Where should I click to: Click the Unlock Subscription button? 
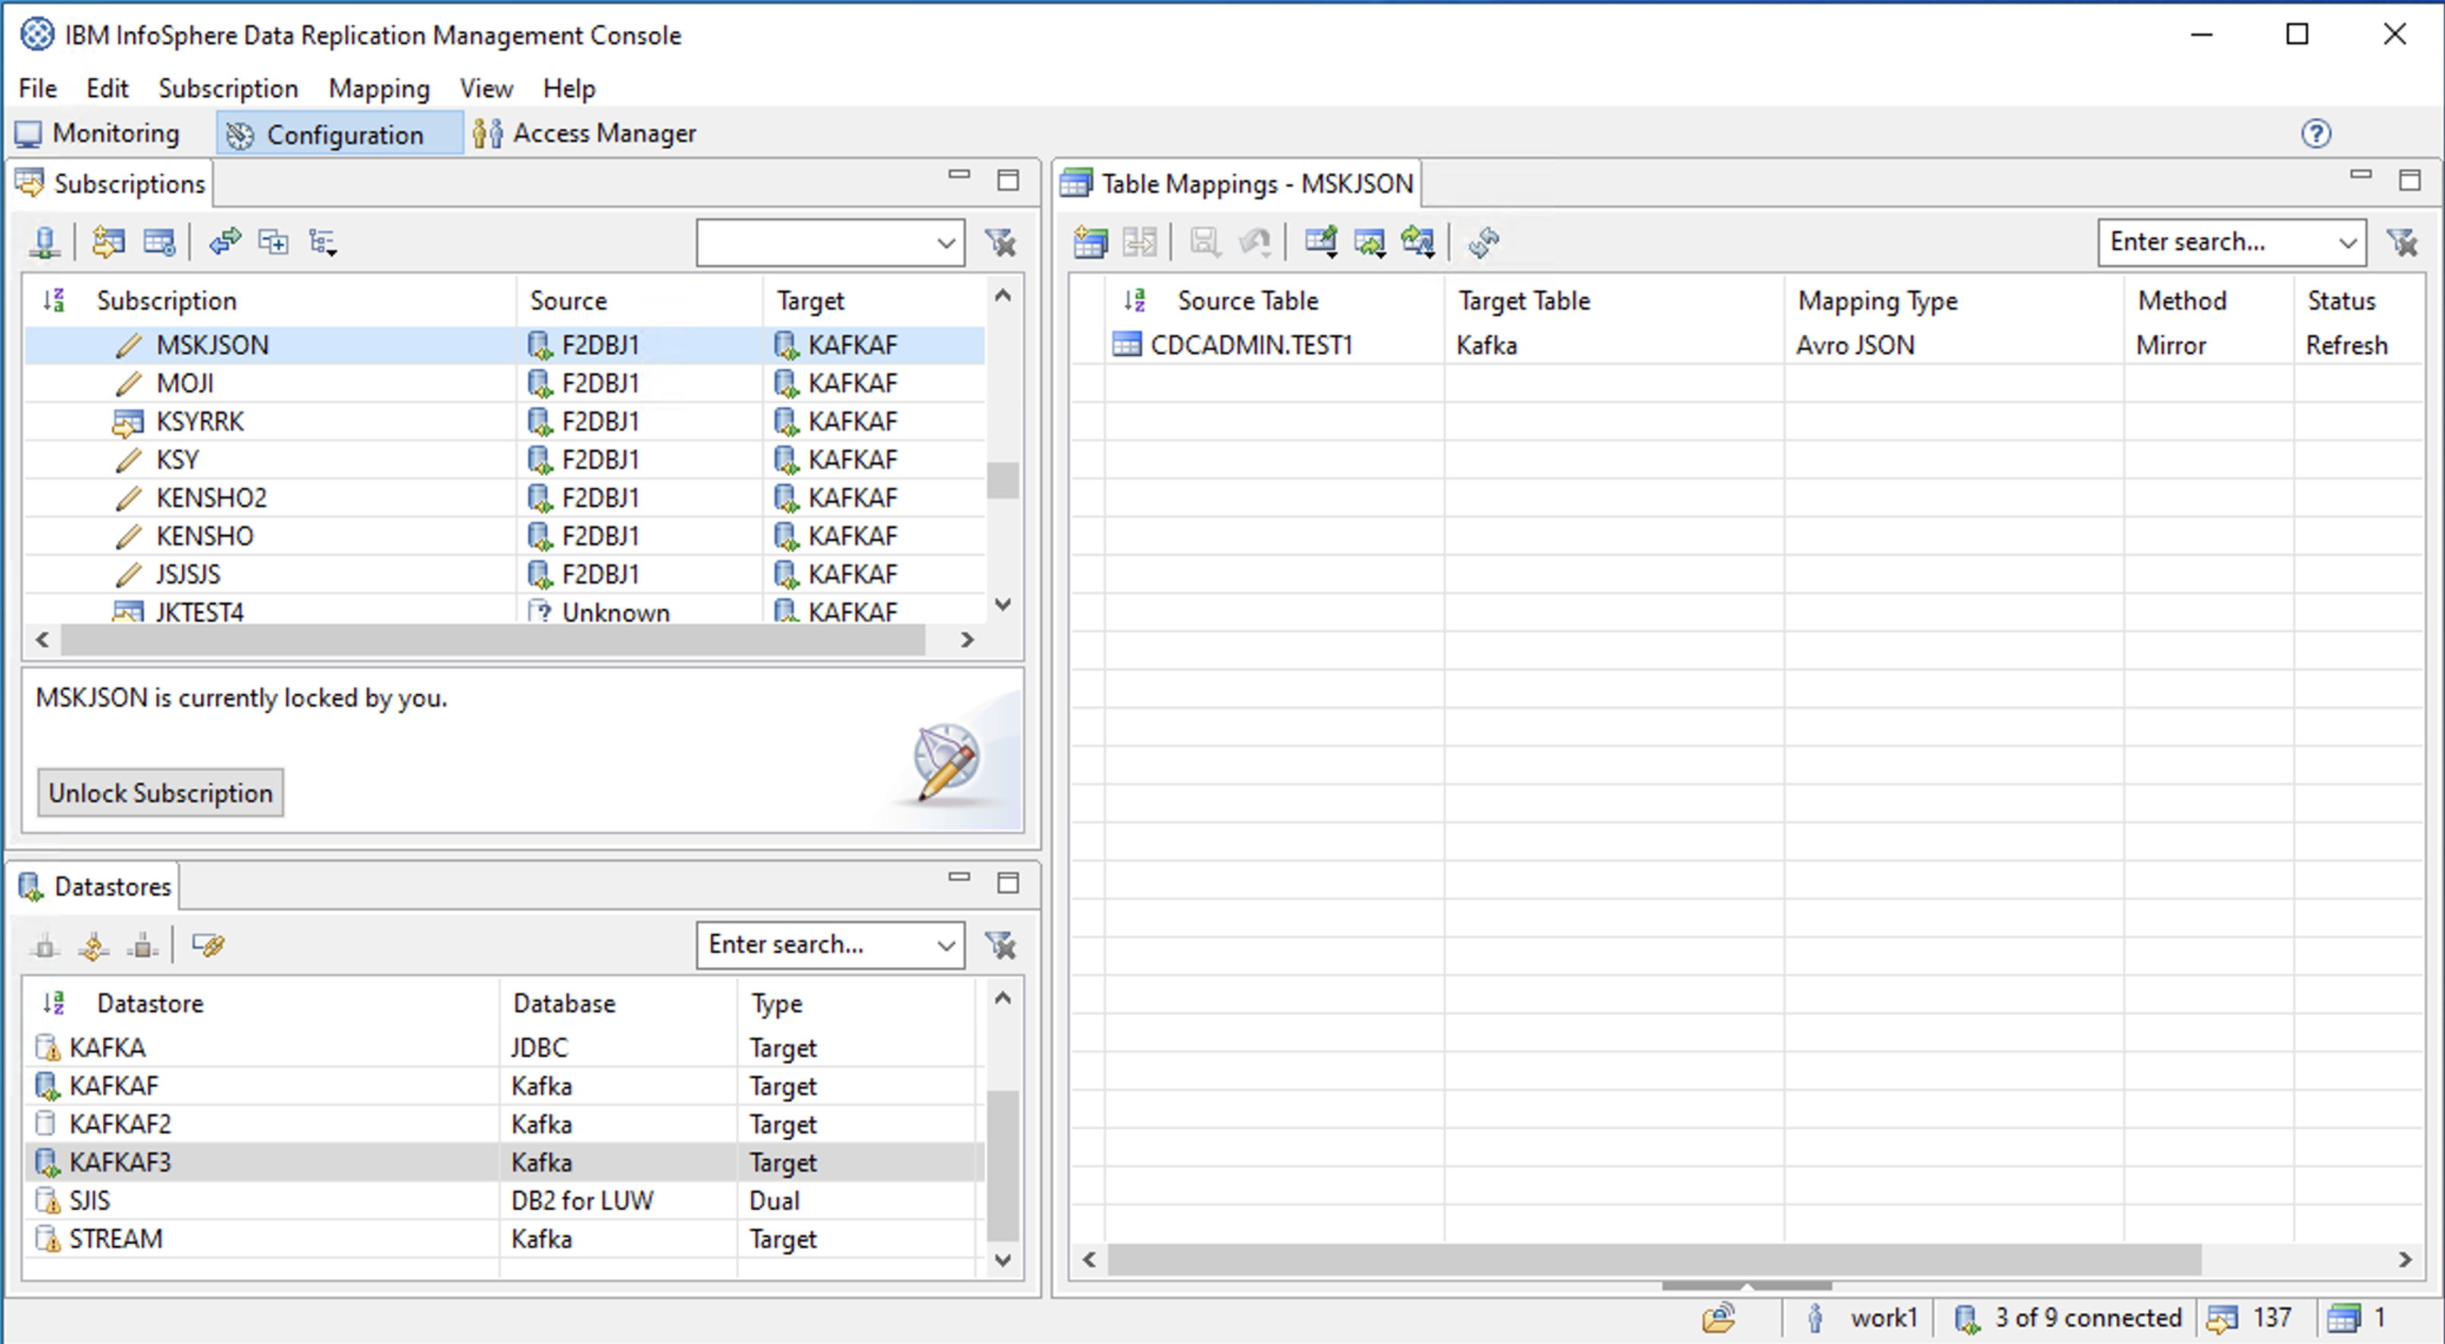pyautogui.click(x=161, y=793)
